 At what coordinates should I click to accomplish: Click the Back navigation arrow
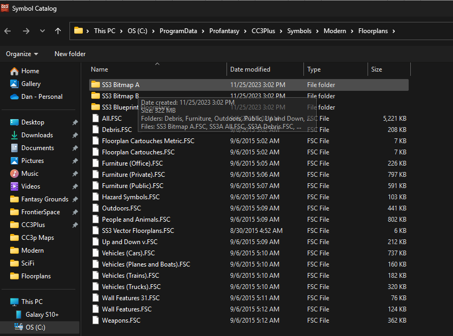coord(7,31)
